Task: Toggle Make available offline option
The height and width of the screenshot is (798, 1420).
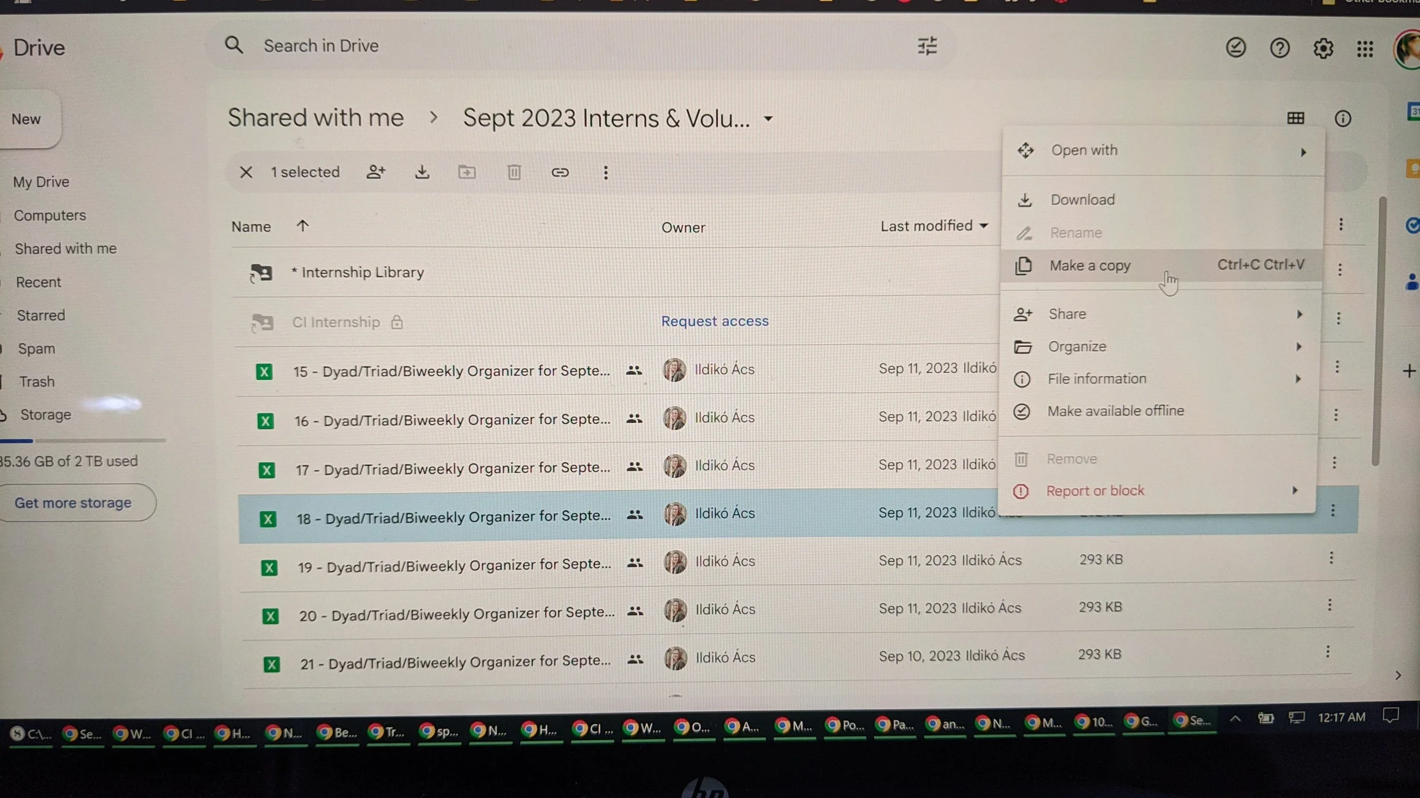Action: (1115, 411)
